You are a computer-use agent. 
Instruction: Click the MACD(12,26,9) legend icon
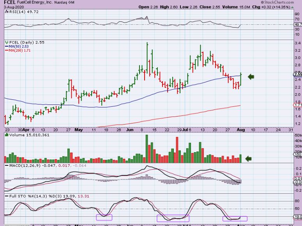point(6,166)
